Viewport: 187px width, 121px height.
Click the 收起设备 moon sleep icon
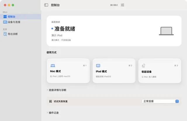point(143,65)
